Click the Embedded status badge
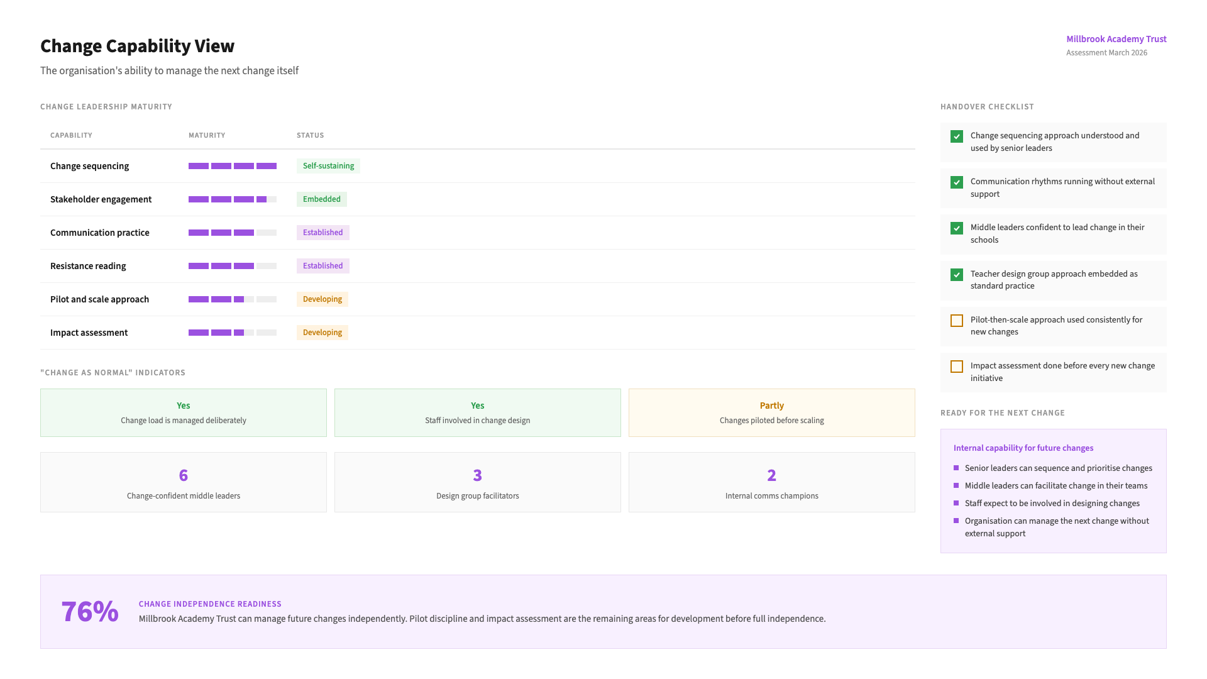Screen dimensions: 1207x679 tap(321, 199)
